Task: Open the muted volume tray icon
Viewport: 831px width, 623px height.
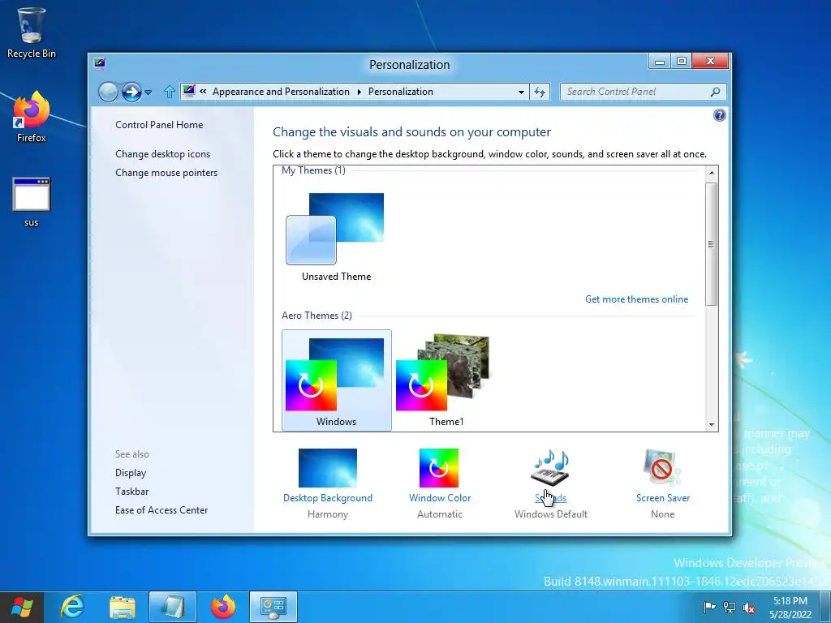Action: coord(749,608)
